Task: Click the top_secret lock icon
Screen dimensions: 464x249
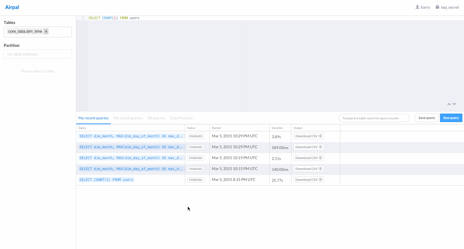Action: click(437, 7)
